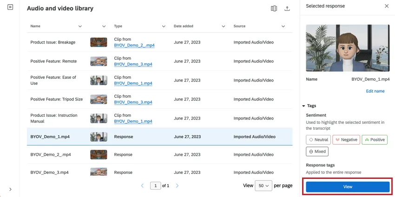
Task: Toggle the Positive sentiment tag
Action: pyautogui.click(x=374, y=140)
